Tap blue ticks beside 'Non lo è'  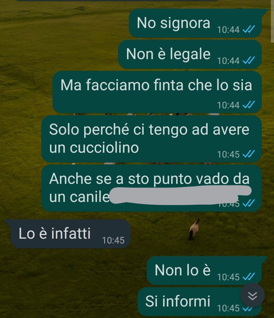click(249, 277)
